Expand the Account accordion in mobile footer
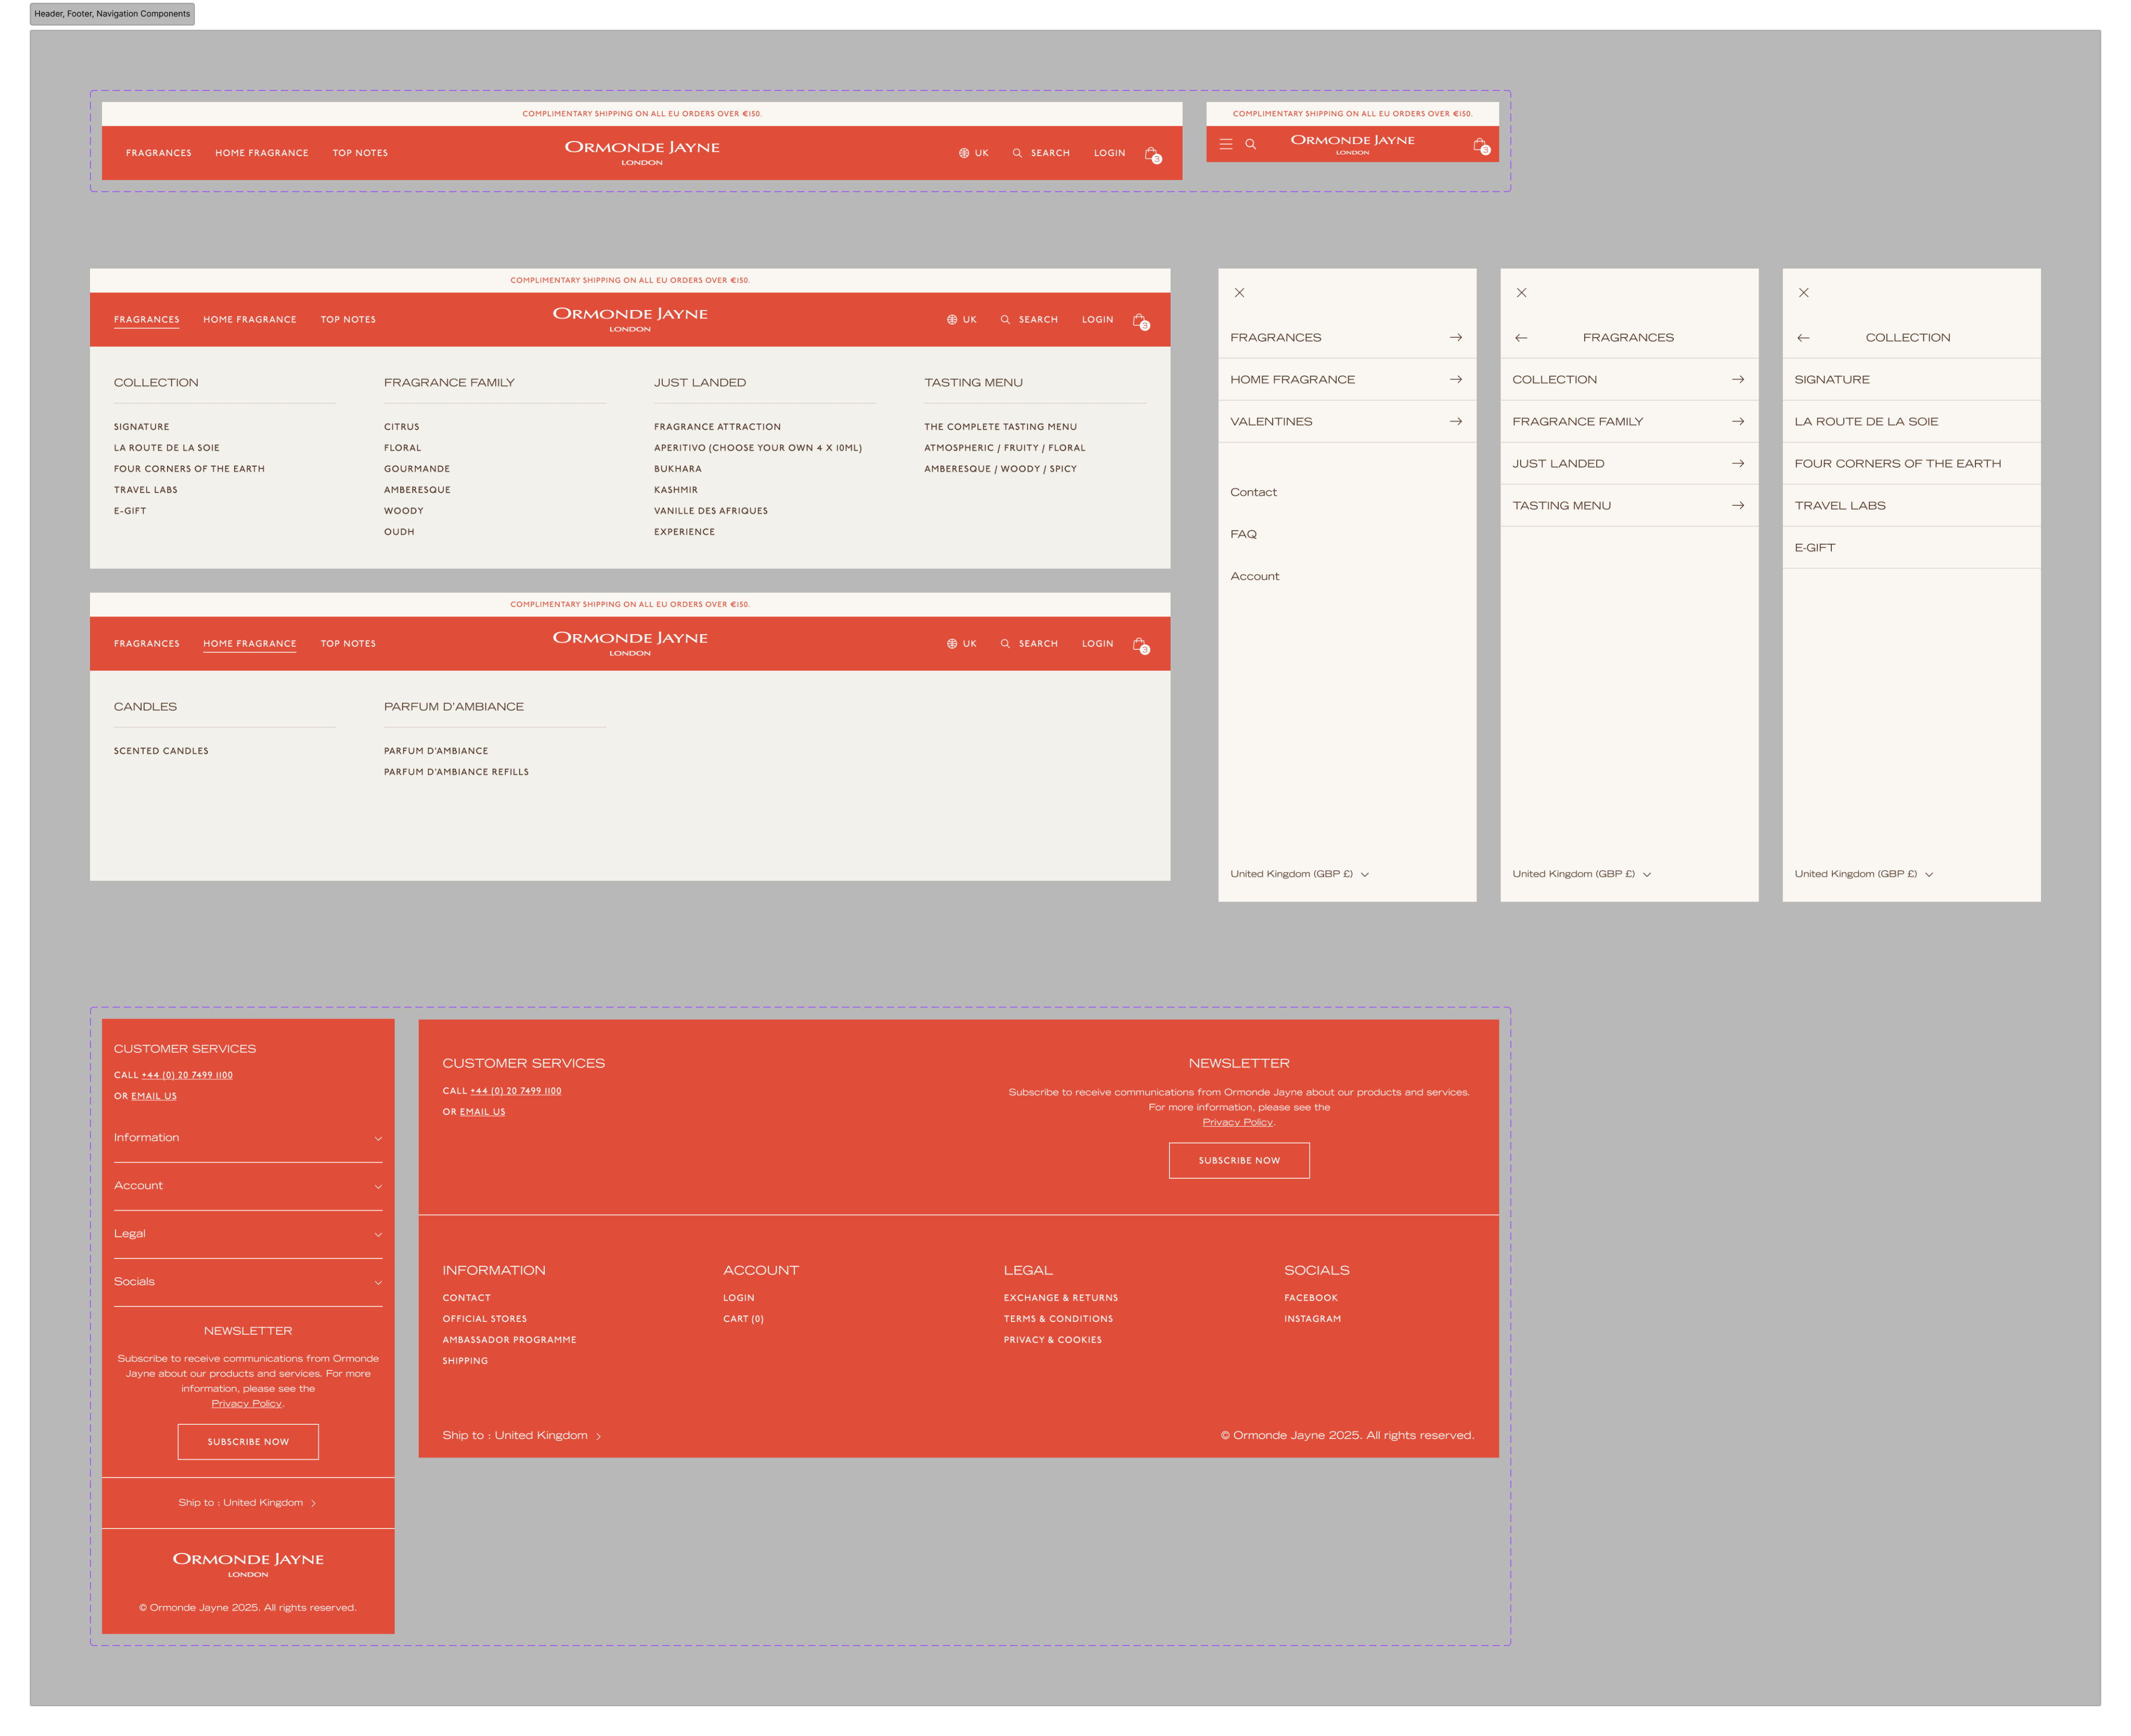The width and height of the screenshot is (2131, 1736). pyautogui.click(x=248, y=1186)
